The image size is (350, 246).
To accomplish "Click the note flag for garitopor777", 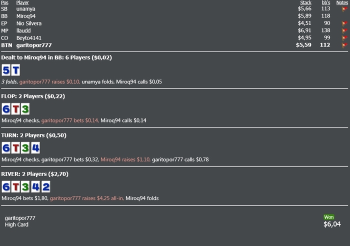I will coord(344,45).
